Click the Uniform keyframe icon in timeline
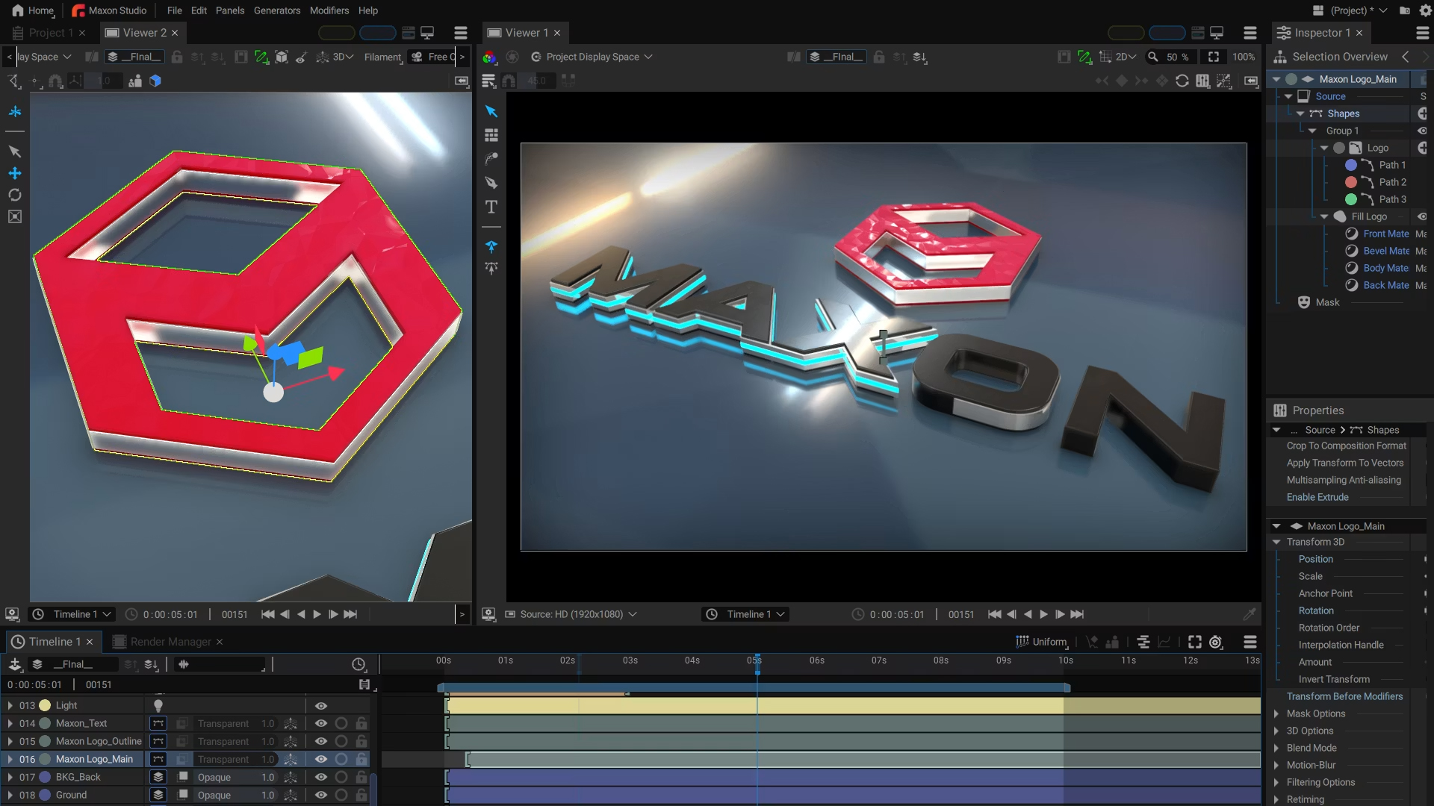This screenshot has width=1434, height=806. [1022, 642]
